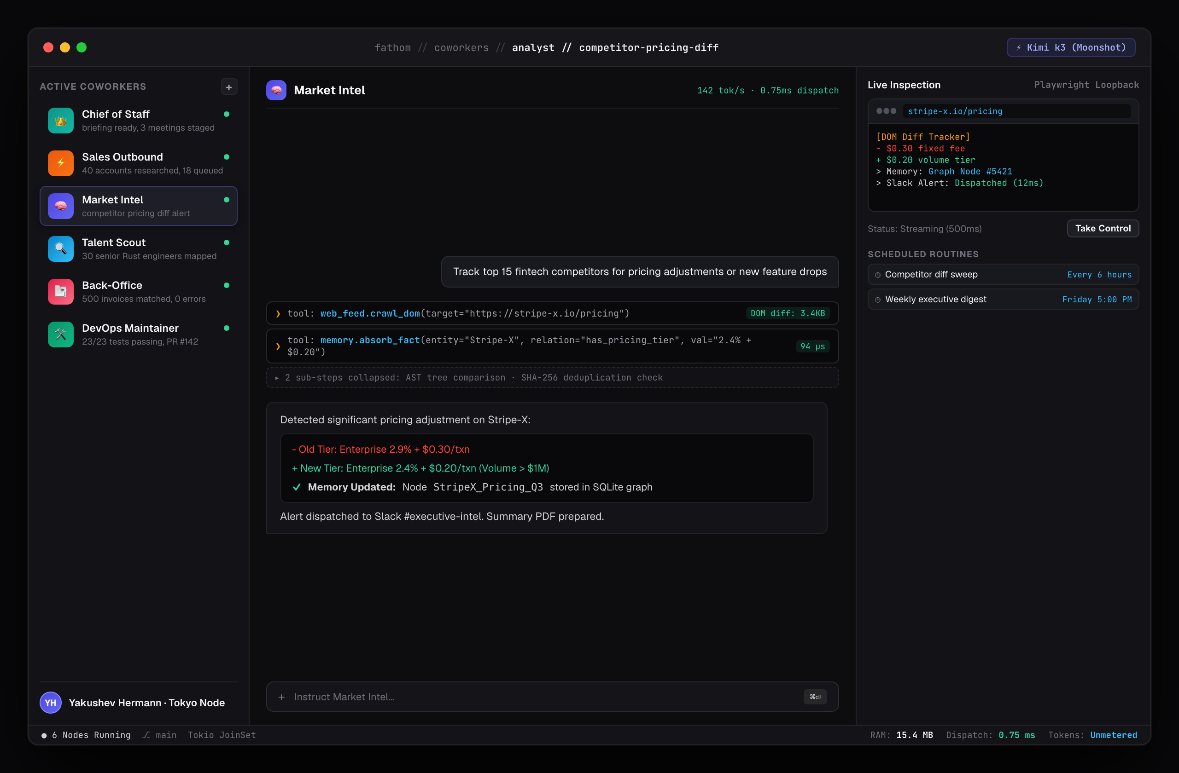This screenshot has width=1179, height=773.
Task: Open the Kimi k3 (Moonshot) model selector
Action: 1071,47
